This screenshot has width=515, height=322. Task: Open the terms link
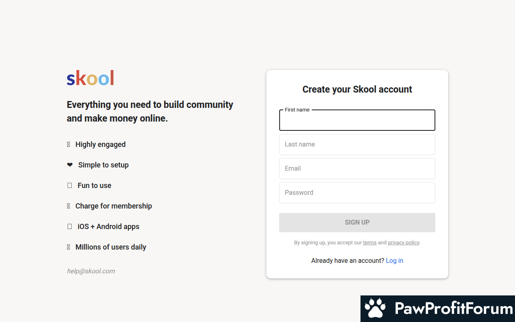pyautogui.click(x=370, y=243)
